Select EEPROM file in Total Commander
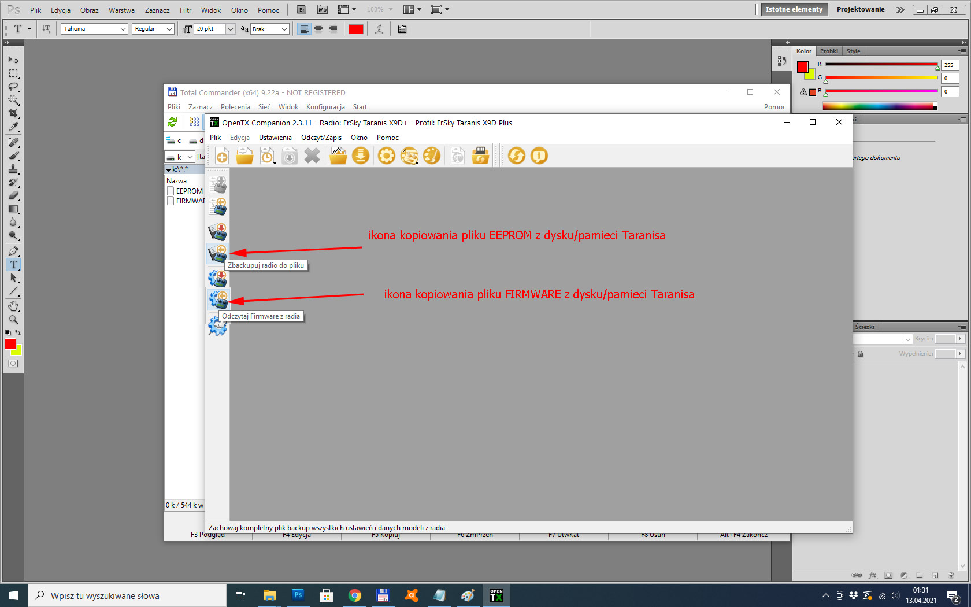The height and width of the screenshot is (607, 971). coord(184,191)
